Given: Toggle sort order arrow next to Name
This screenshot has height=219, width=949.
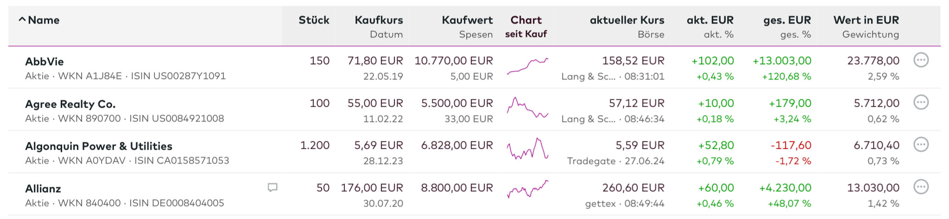Looking at the screenshot, I should pyautogui.click(x=22, y=20).
